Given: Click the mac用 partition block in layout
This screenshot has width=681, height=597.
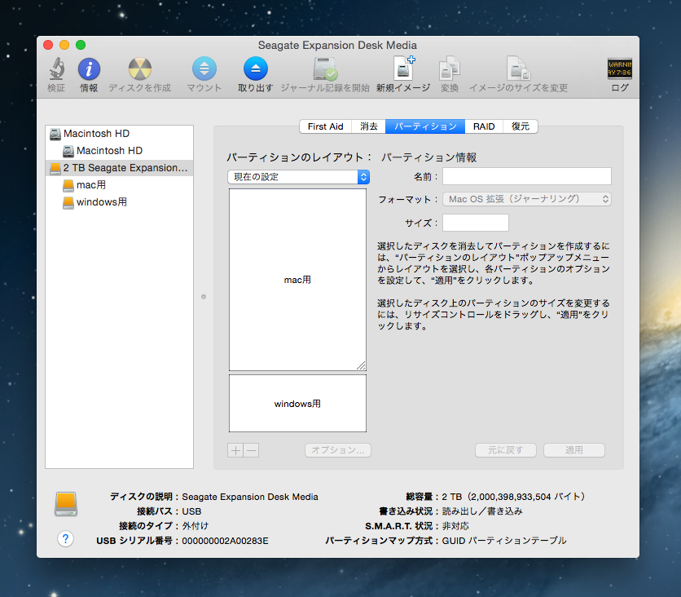Looking at the screenshot, I should tap(297, 280).
